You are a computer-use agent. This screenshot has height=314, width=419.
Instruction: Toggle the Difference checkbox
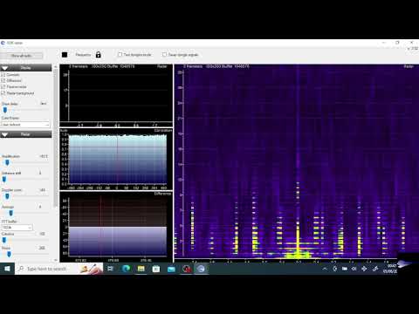3,80
